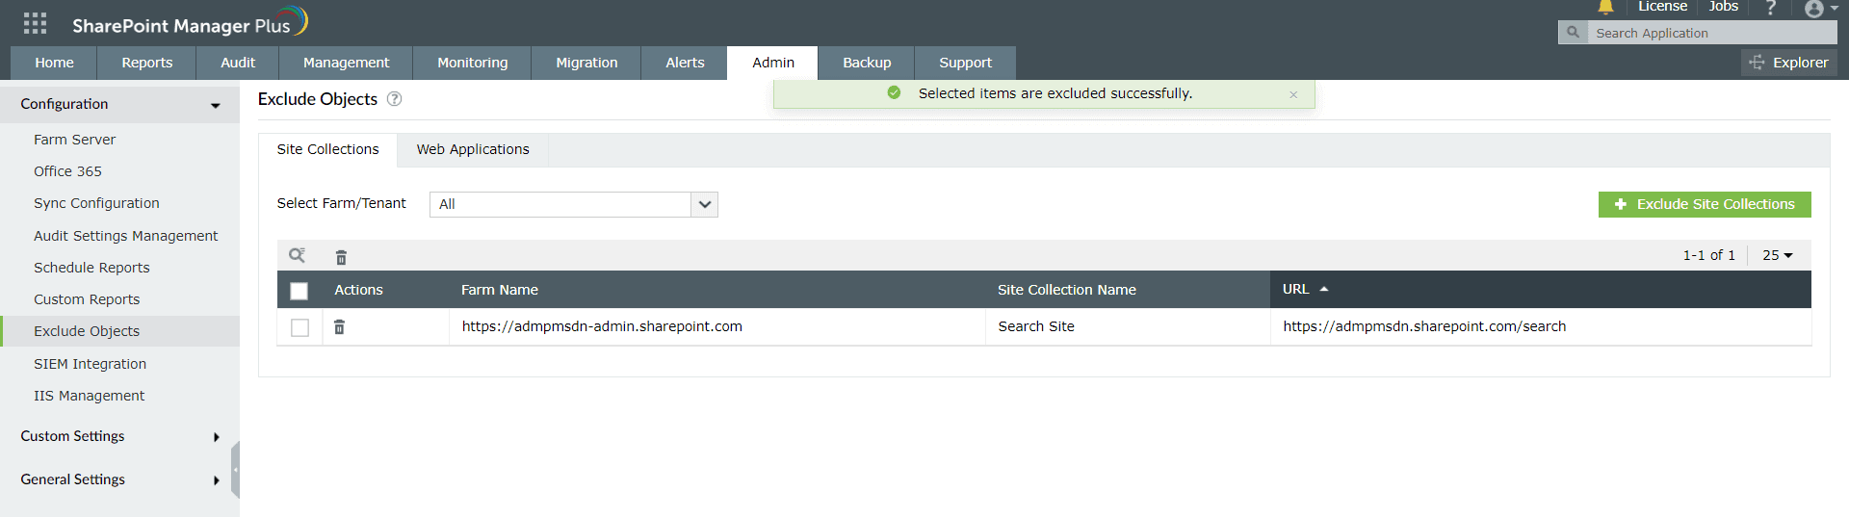
Task: Open Audit Settings Management
Action: click(125, 236)
